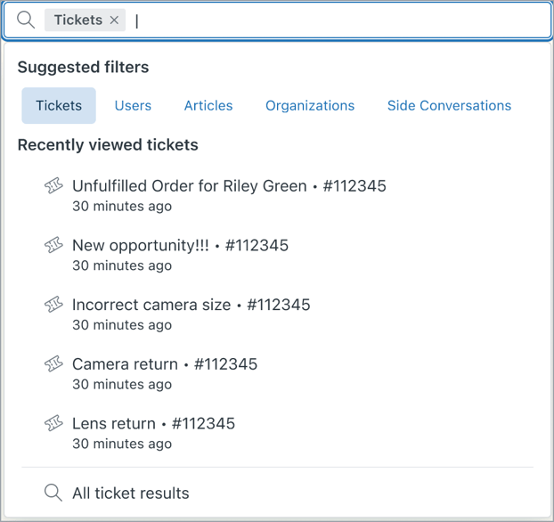Click '30 minutes ago' under Incorrect camera size
Viewport: 554px width, 522px height.
pos(122,325)
